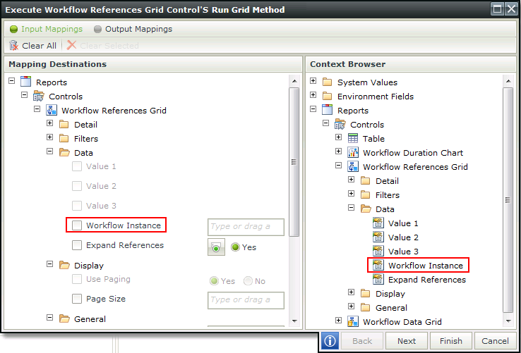Screen dimensions: 521x353
Task: Collapse the Data folder in Mapping Destinations
Action: point(50,151)
